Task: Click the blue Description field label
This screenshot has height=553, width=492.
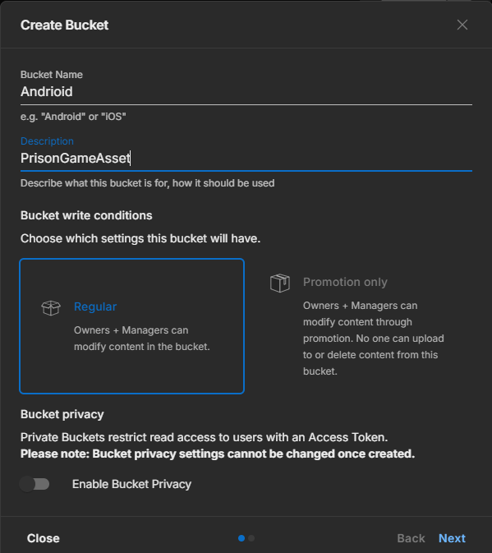Action: (47, 141)
